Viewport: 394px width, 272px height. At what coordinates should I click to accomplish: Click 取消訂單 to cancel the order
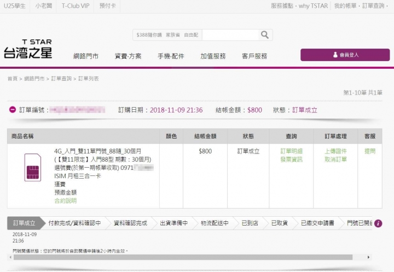(x=335, y=159)
